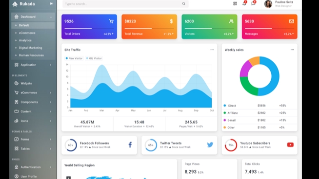Click the Visitors progress bar
319x179 pixels.
coord(209,29)
